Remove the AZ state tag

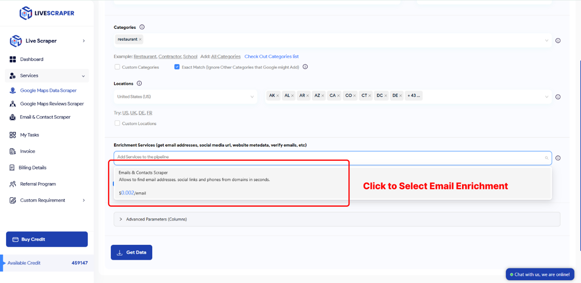pyautogui.click(x=323, y=96)
